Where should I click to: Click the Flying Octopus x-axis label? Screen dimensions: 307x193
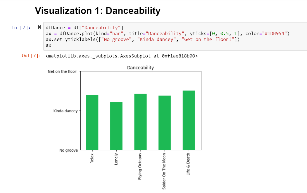[140, 166]
